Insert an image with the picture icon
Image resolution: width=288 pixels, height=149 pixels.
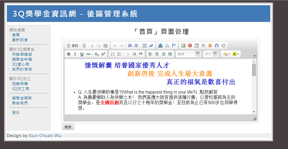point(183,45)
